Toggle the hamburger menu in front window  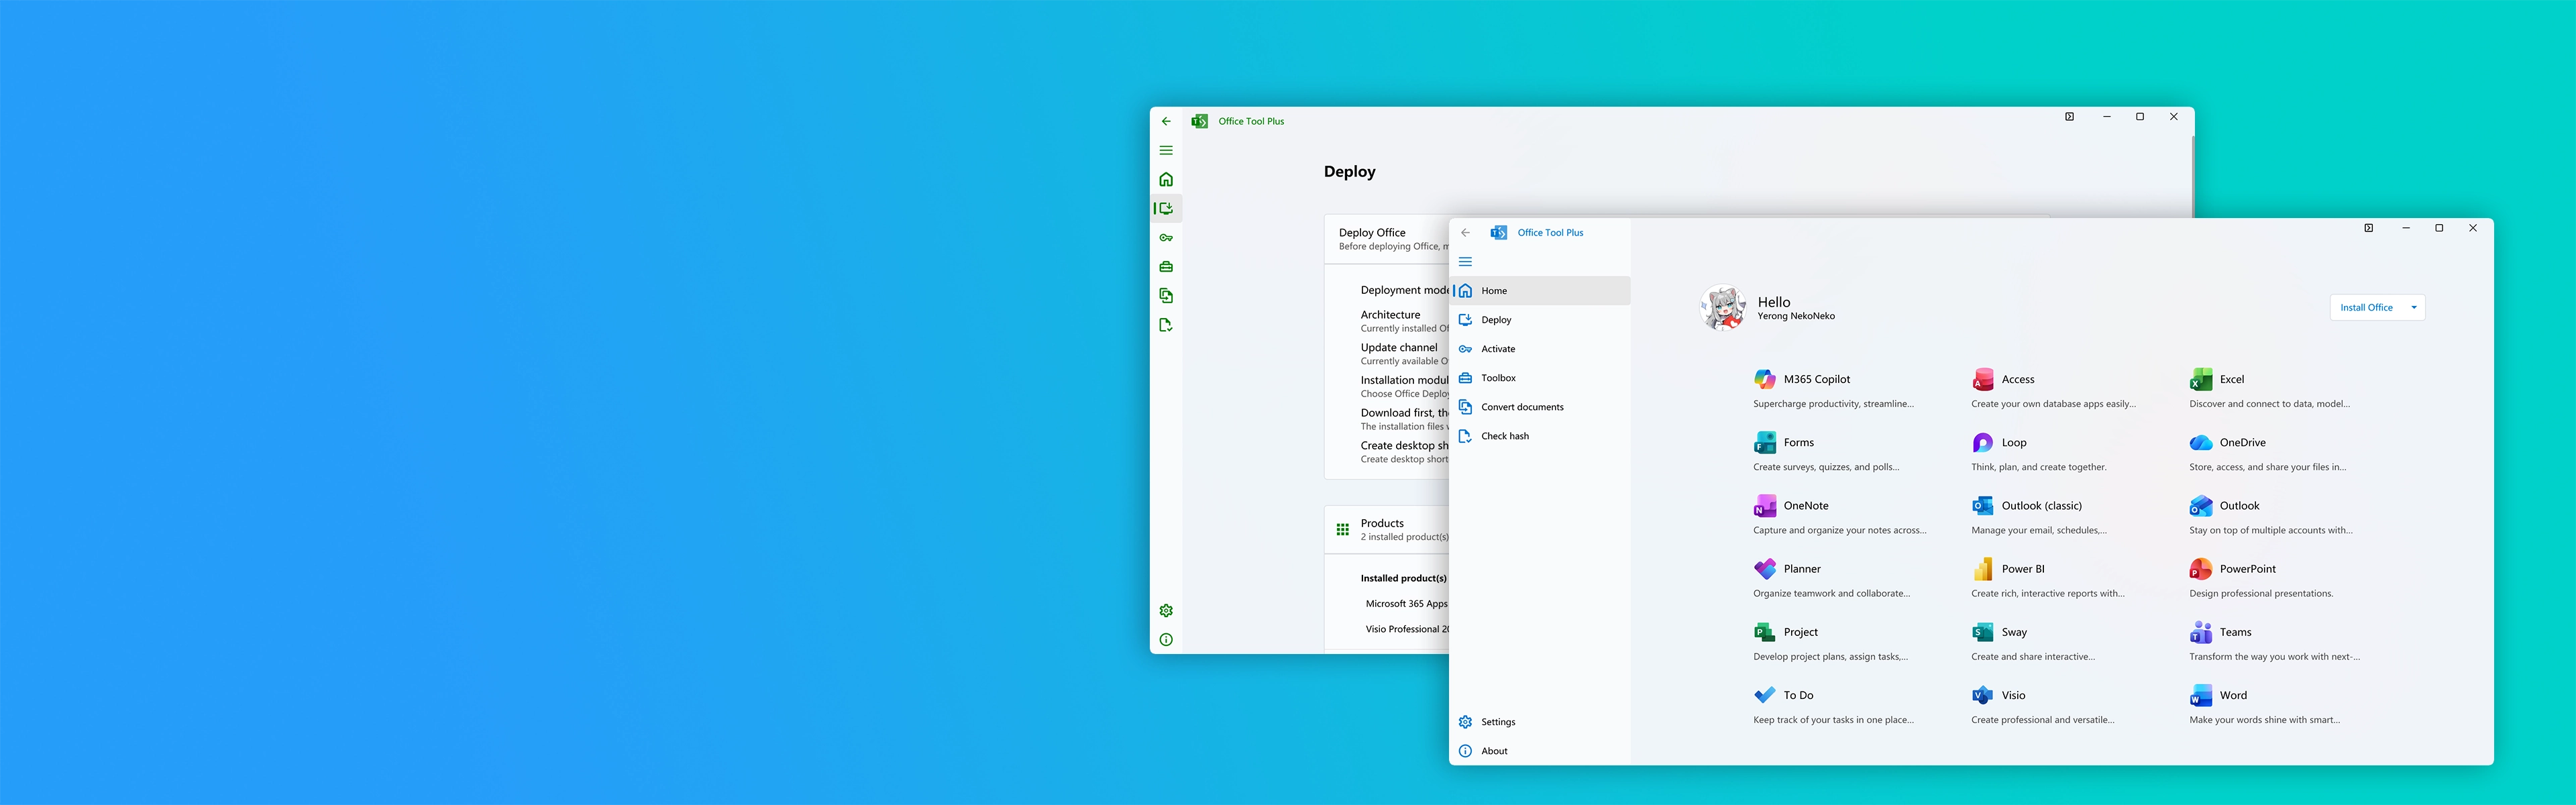click(1465, 261)
